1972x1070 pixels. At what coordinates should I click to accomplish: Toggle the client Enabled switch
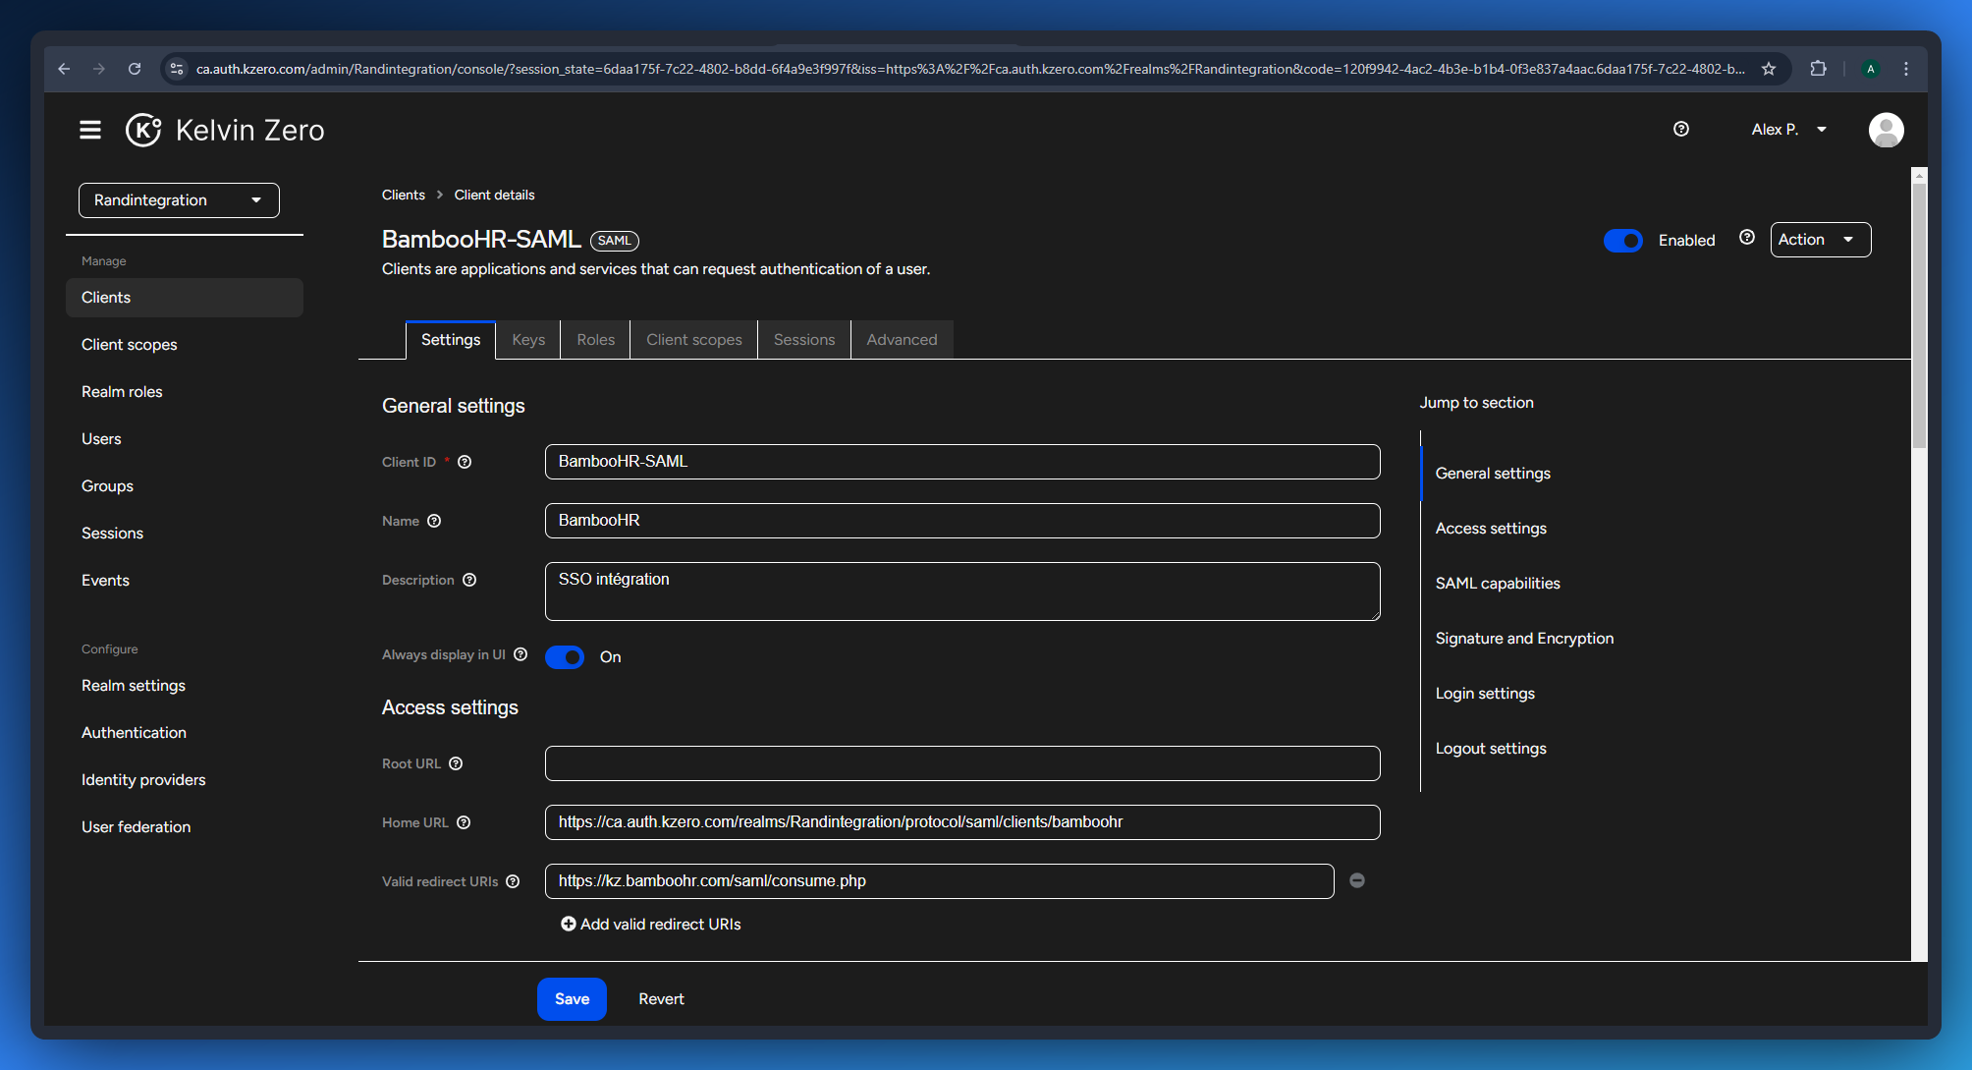click(1623, 241)
